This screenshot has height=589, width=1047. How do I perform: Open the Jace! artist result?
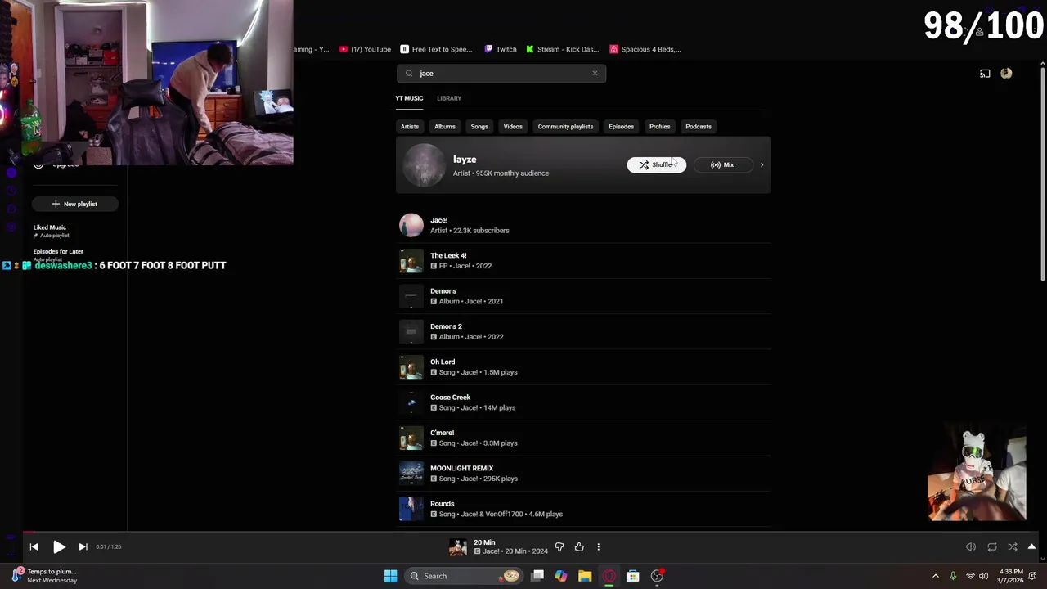click(583, 225)
